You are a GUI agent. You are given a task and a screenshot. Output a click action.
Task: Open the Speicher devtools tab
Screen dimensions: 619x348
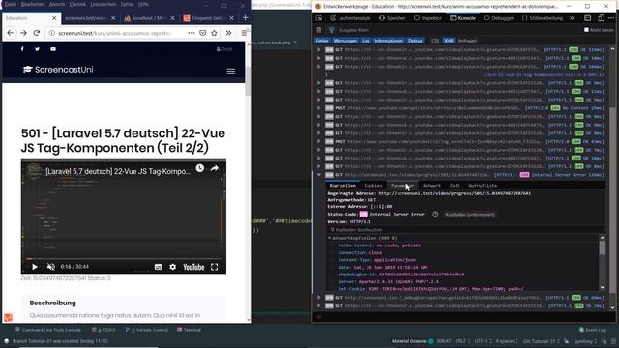[x=393, y=18]
